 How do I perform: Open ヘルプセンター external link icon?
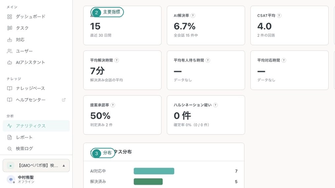coord(63,100)
